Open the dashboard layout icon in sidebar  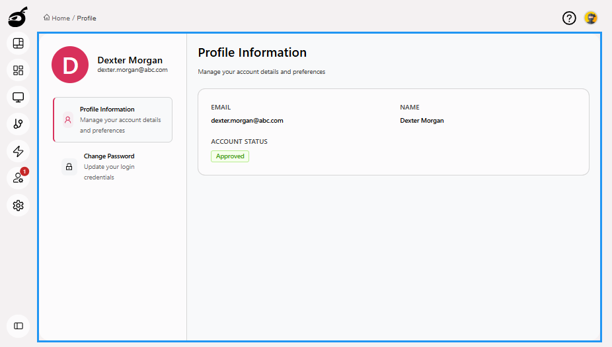[x=18, y=44]
